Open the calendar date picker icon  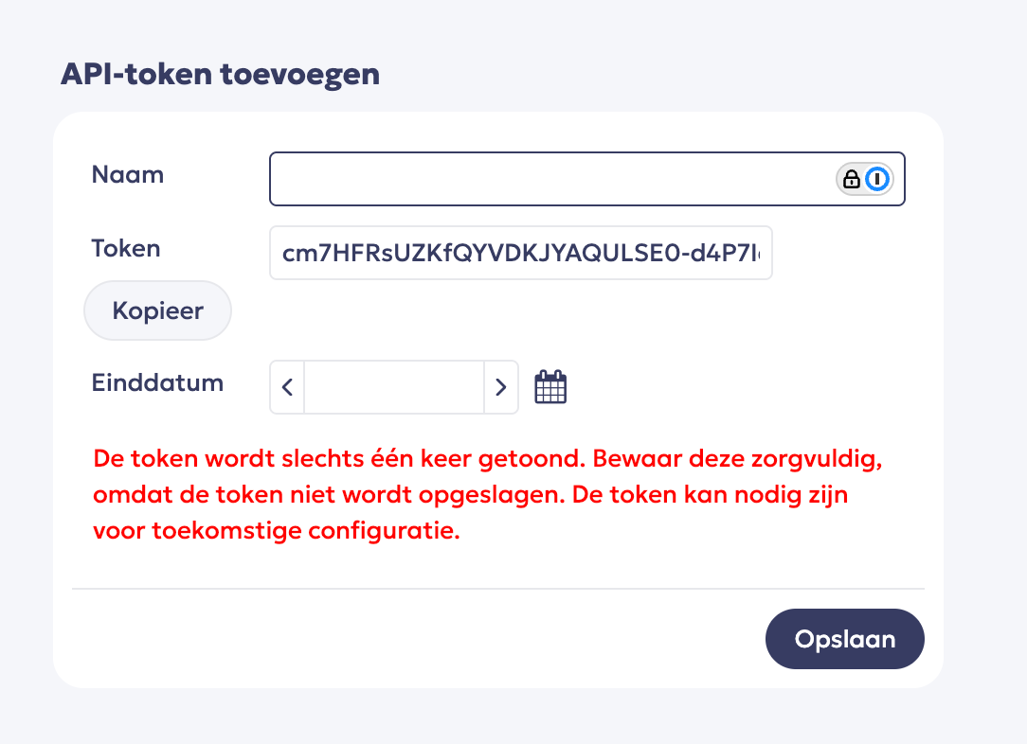pyautogui.click(x=550, y=387)
